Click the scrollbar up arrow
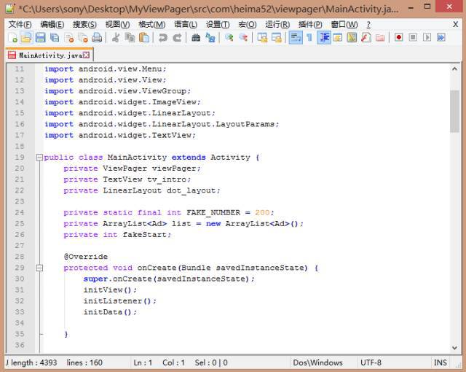 pyautogui.click(x=454, y=69)
